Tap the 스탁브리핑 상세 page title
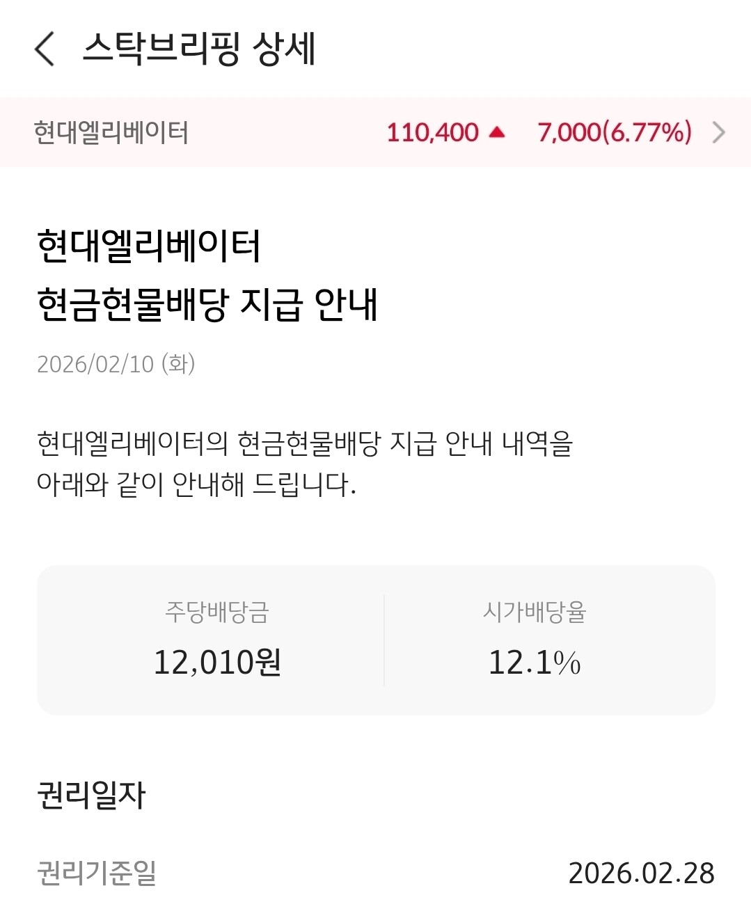This screenshot has width=751, height=918. [199, 49]
